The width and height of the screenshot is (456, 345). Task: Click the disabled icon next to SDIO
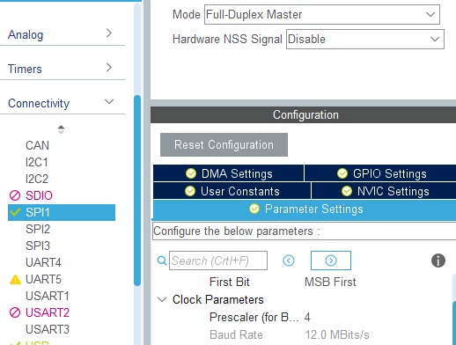pyautogui.click(x=15, y=195)
